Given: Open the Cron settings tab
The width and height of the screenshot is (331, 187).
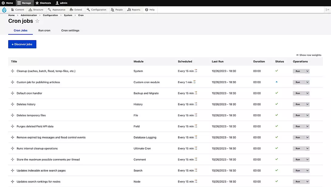Looking at the screenshot, I should tap(70, 30).
